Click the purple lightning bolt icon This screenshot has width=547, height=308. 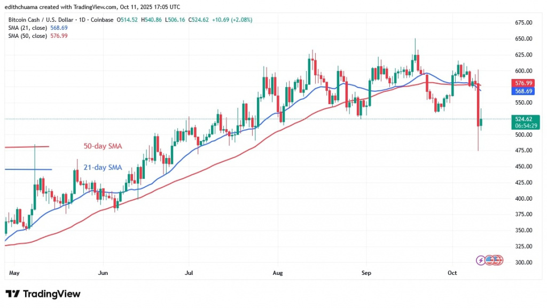(x=482, y=260)
